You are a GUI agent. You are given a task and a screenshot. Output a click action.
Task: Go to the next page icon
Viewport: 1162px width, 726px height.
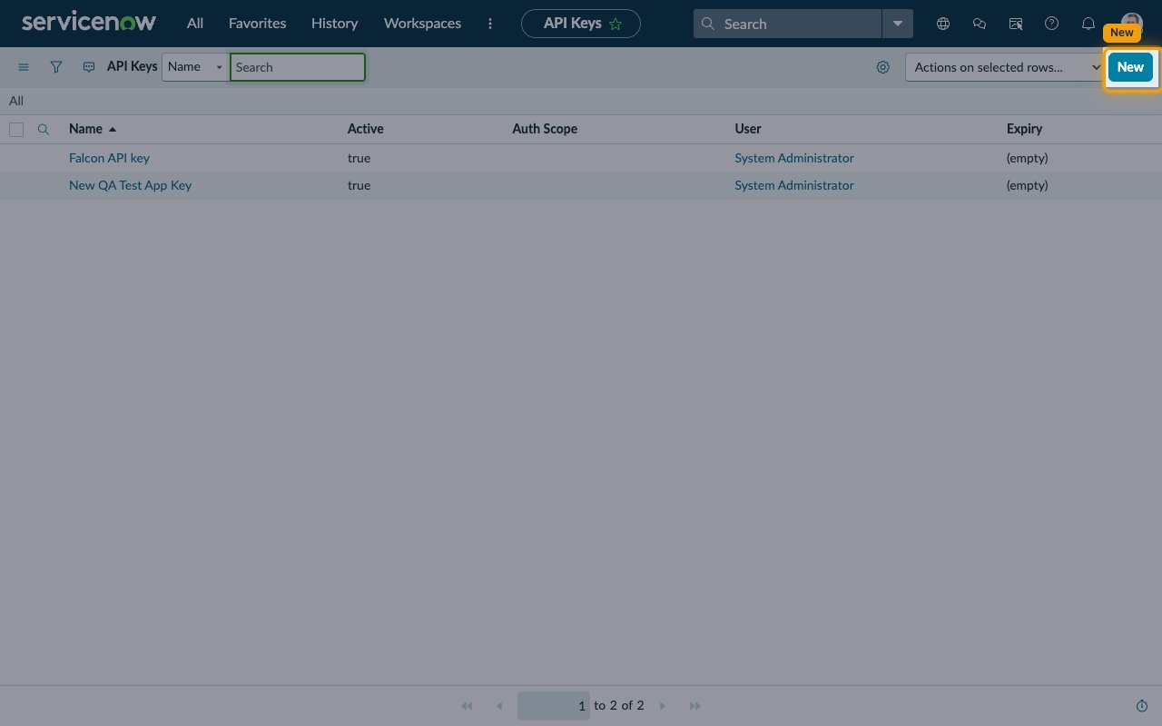(663, 706)
